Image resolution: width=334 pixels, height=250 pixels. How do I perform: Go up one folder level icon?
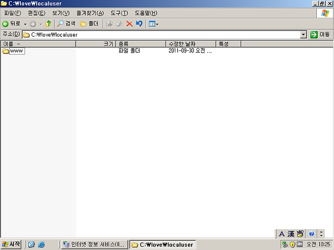coord(48,24)
